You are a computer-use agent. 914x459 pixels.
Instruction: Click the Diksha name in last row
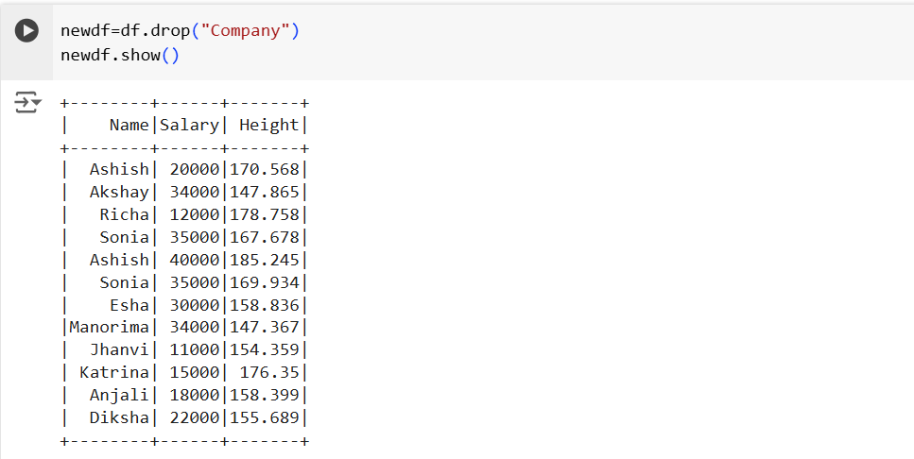(119, 417)
